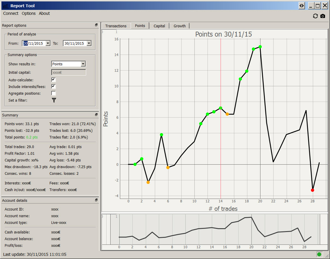Open the Connect menu
The height and width of the screenshot is (259, 330).
(x=11, y=13)
